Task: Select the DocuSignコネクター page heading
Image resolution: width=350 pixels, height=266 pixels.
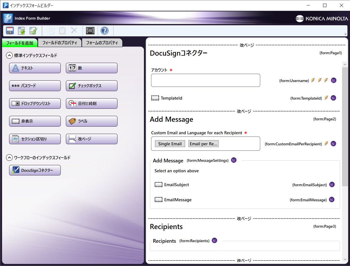Action: (179, 53)
